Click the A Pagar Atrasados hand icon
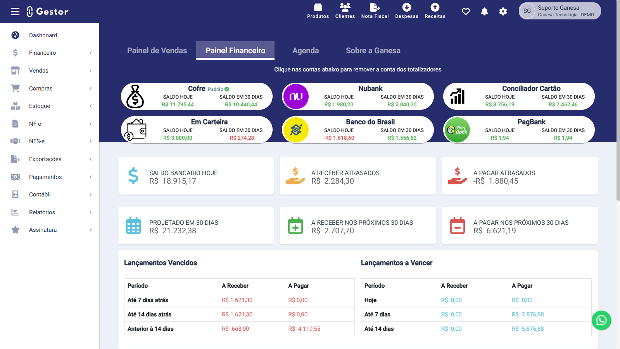This screenshot has width=620, height=349. coord(458,176)
